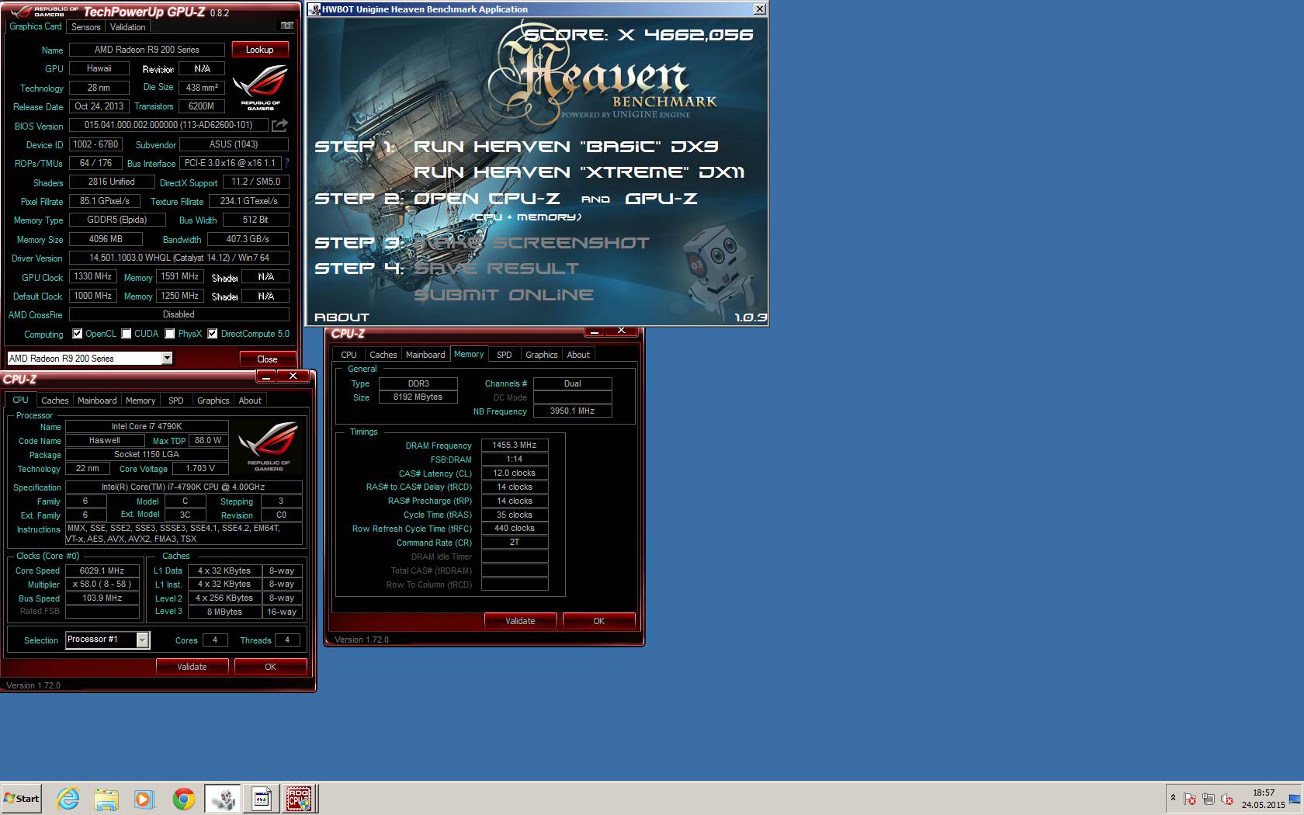Open Action Center flag tray icon

(x=1190, y=799)
